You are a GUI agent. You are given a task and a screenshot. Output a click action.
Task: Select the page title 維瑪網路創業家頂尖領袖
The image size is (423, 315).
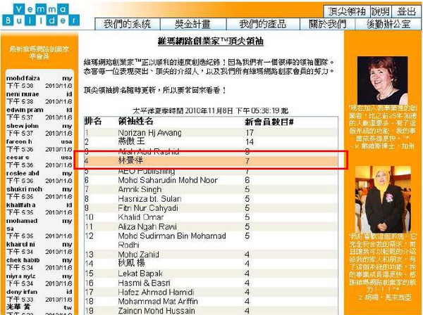click(x=210, y=41)
